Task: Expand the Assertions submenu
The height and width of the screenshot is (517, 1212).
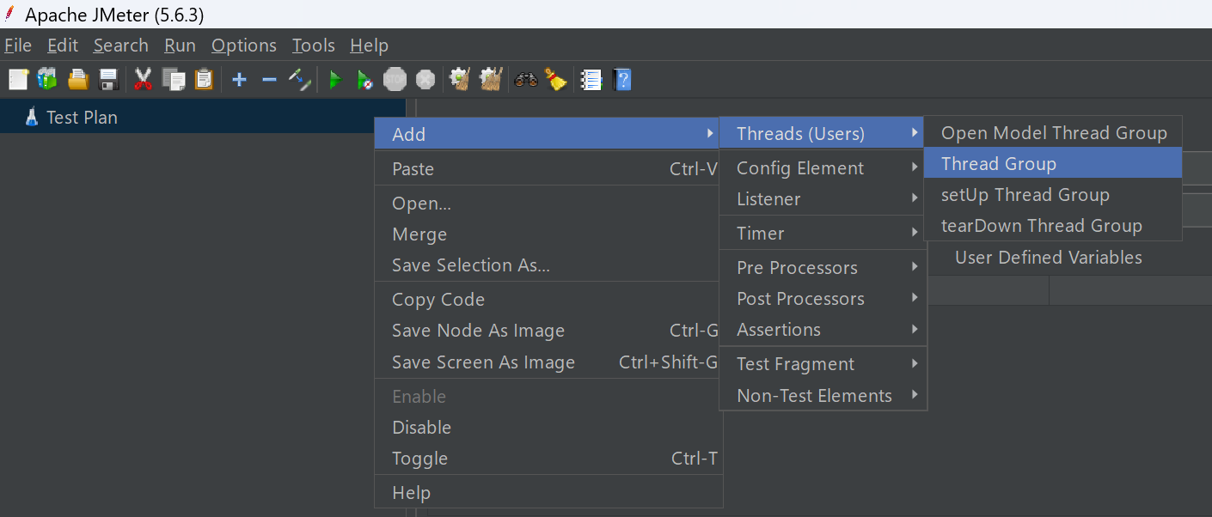Action: [823, 330]
